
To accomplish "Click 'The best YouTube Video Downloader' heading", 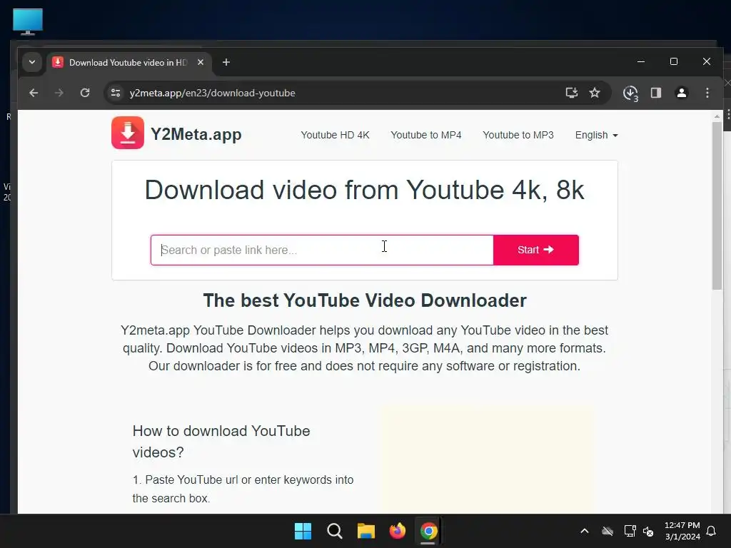I will click(x=365, y=300).
